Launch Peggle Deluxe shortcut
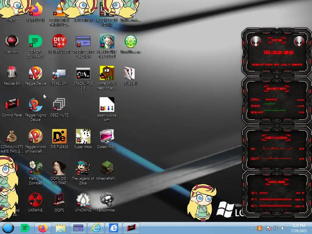Screen dimensions: 312x234 click(x=35, y=76)
